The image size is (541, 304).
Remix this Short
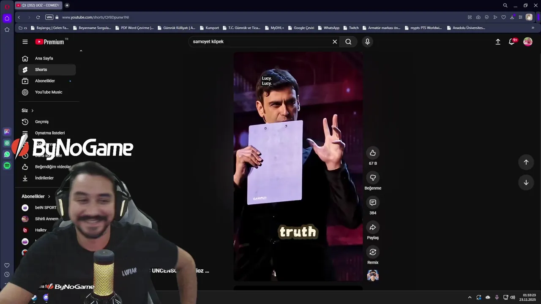(373, 252)
